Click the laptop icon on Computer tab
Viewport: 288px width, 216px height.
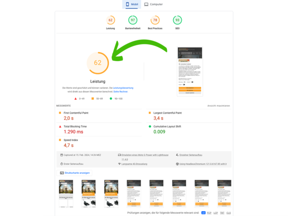click(146, 4)
